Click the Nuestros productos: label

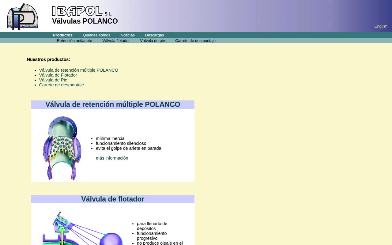pyautogui.click(x=48, y=59)
